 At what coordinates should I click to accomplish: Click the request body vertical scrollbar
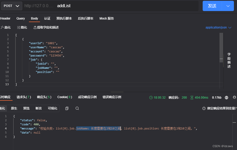221,48
